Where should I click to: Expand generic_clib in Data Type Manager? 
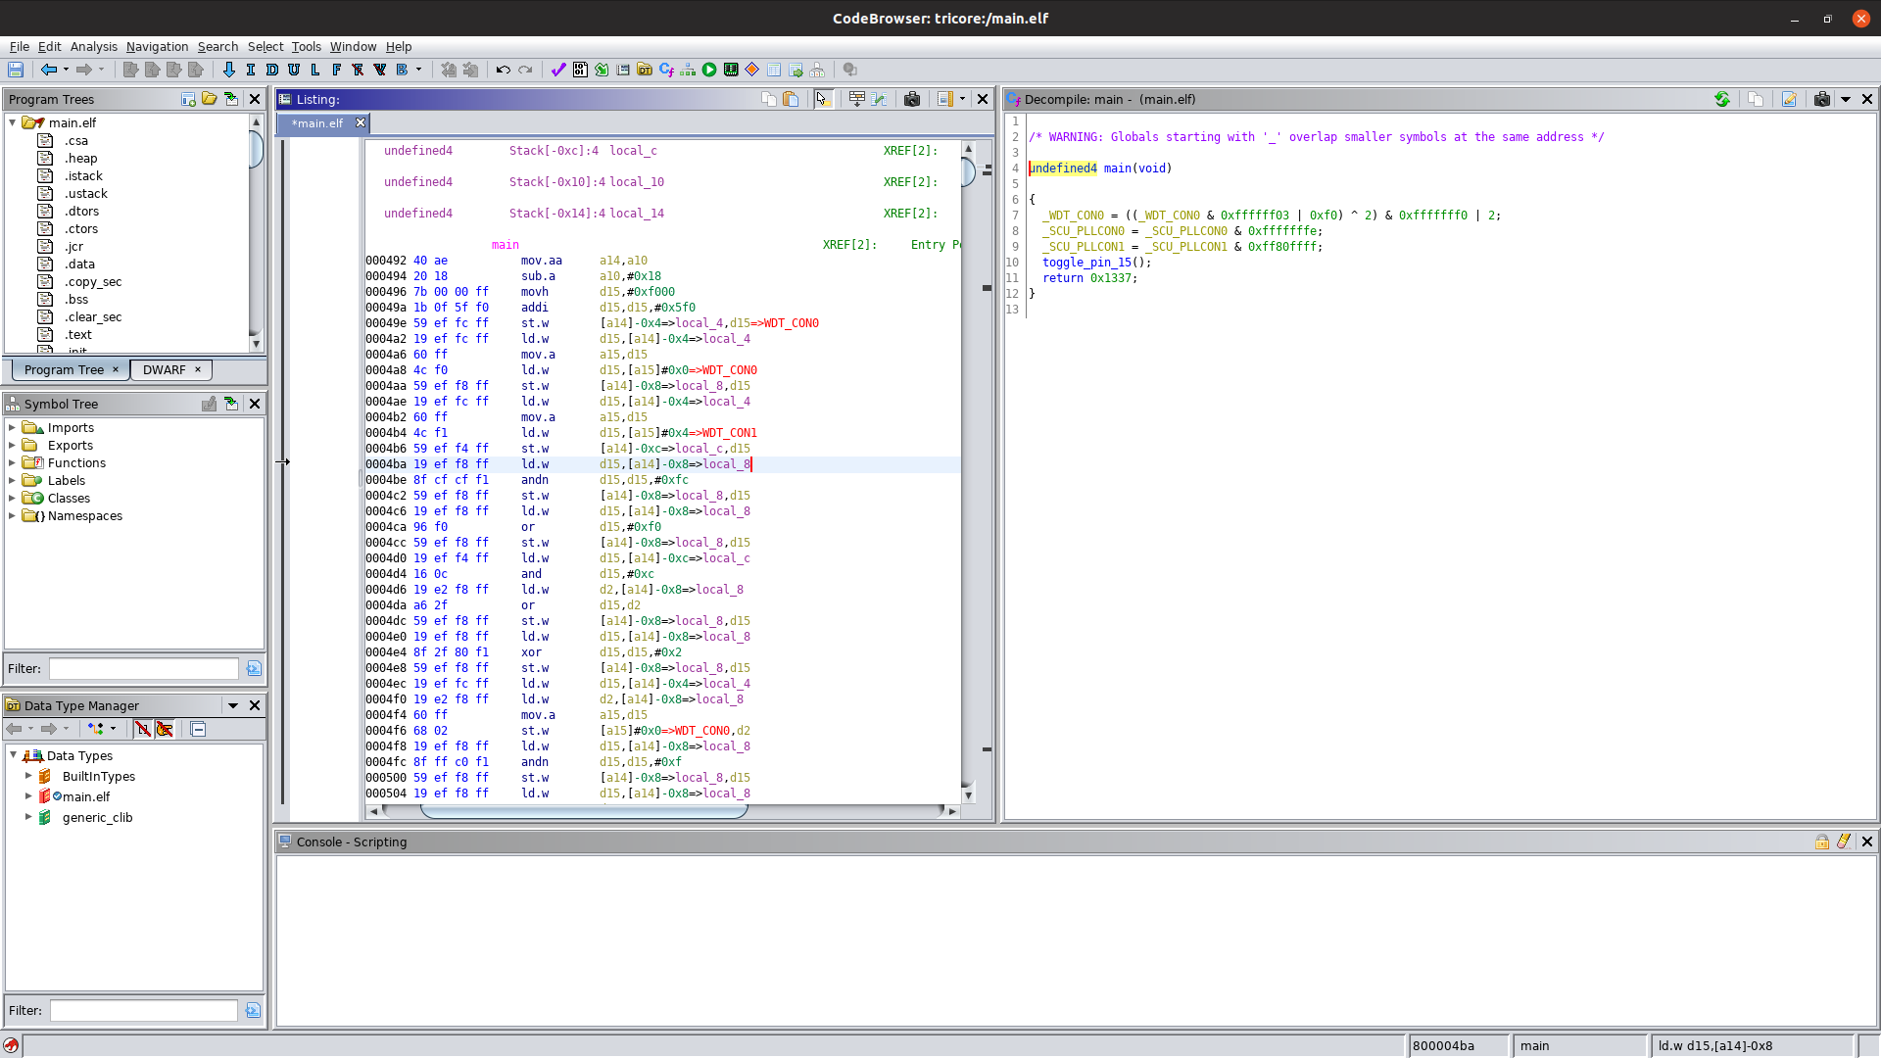coord(28,817)
